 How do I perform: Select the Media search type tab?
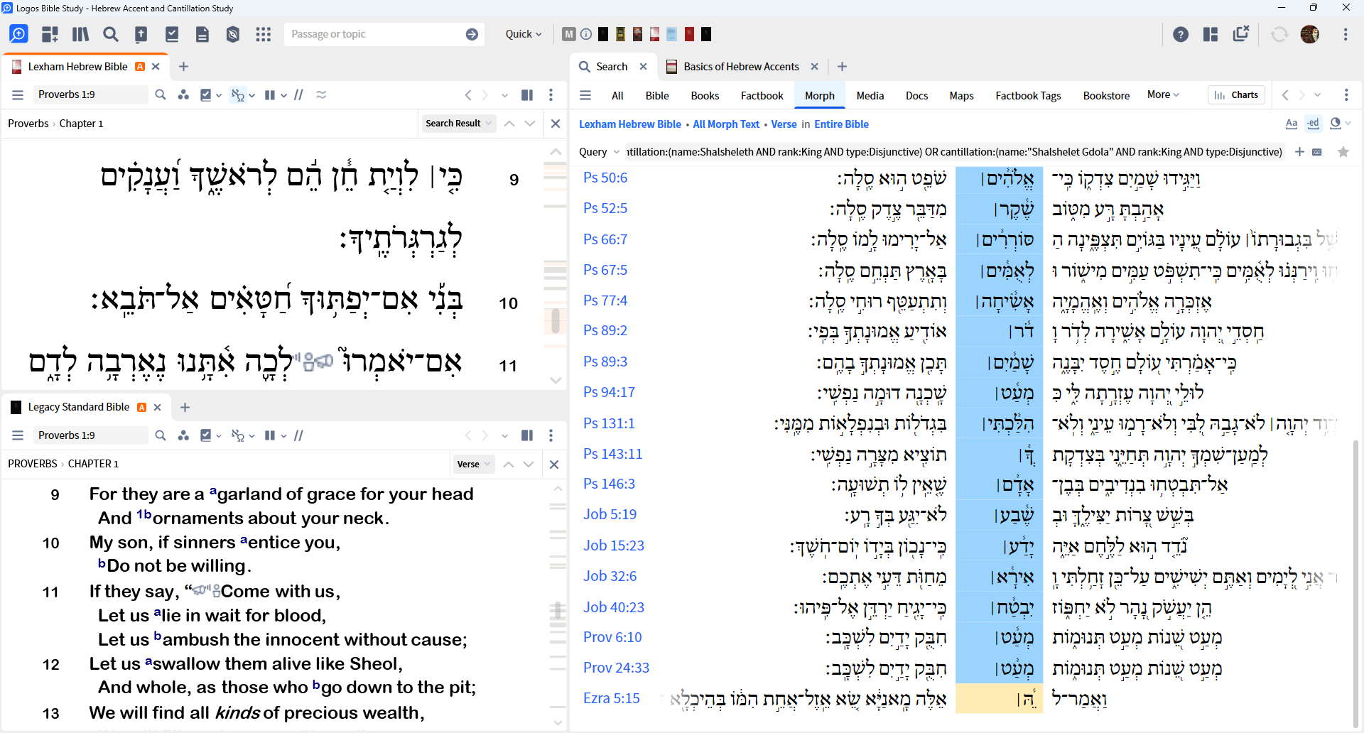click(870, 96)
